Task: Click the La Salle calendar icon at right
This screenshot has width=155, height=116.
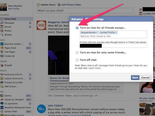Action: click(x=141, y=13)
